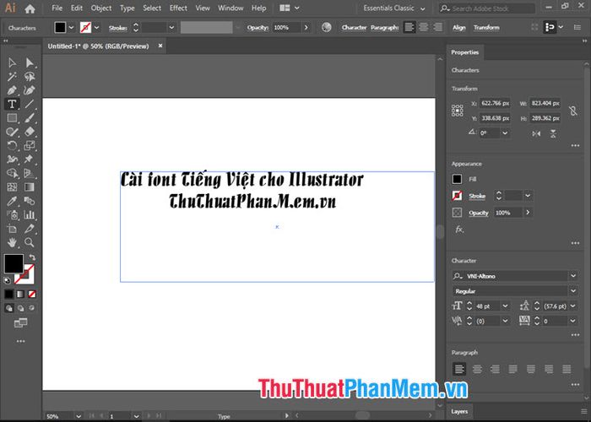Select the Scale tool
Viewport: 591px width, 422px height.
30,145
